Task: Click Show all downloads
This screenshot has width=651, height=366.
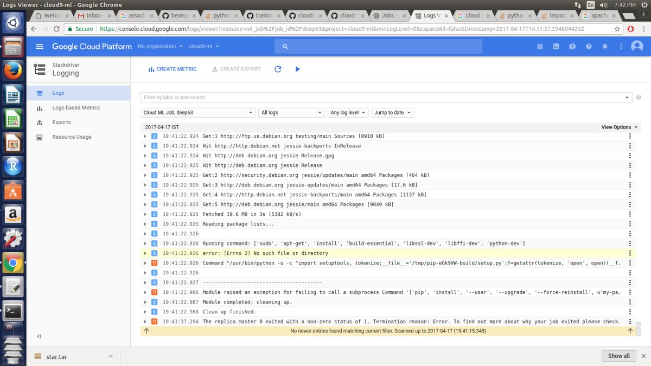Action: pyautogui.click(x=618, y=356)
